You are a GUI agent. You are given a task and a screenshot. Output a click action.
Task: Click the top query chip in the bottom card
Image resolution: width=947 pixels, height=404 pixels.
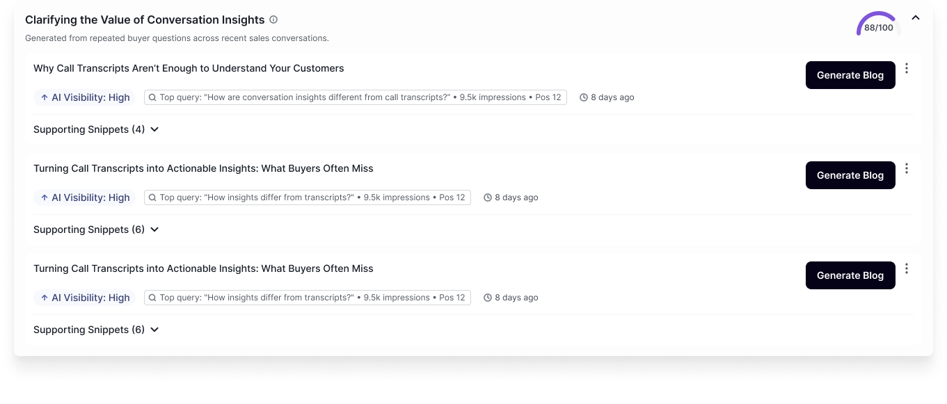pyautogui.click(x=307, y=298)
